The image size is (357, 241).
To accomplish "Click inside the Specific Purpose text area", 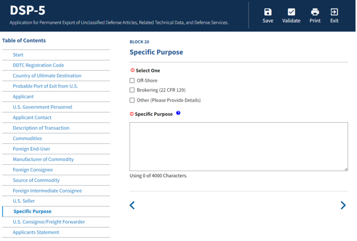I will pos(238,146).
